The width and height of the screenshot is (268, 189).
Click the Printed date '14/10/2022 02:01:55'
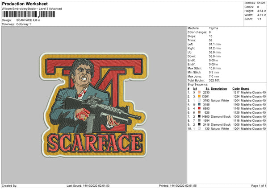coord(183,186)
